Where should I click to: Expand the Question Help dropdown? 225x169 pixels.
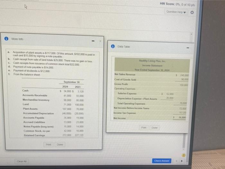click(x=176, y=12)
